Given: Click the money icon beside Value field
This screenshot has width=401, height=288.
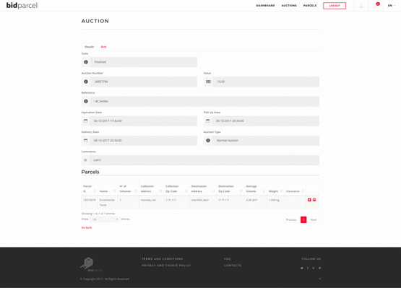Looking at the screenshot, I should 208,82.
